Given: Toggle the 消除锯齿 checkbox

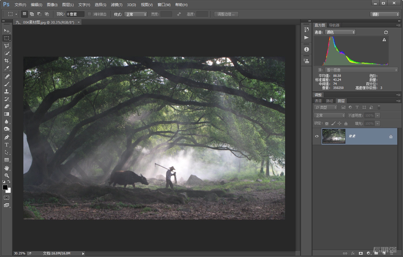Looking at the screenshot, I should point(89,14).
